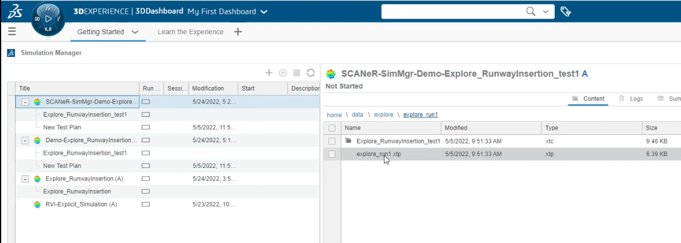Click the Simulation Manager widget icon
Image resolution: width=681 pixels, height=243 pixels.
pos(11,53)
